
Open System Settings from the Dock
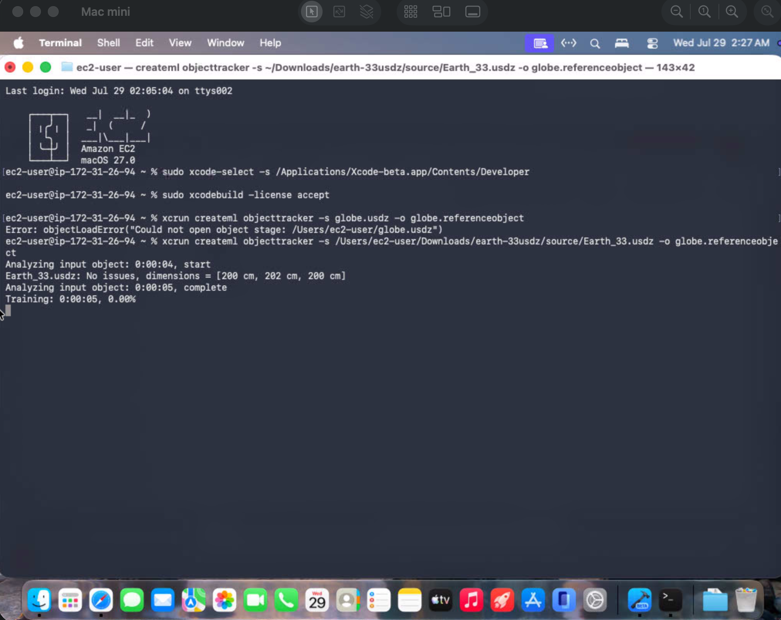(x=595, y=600)
